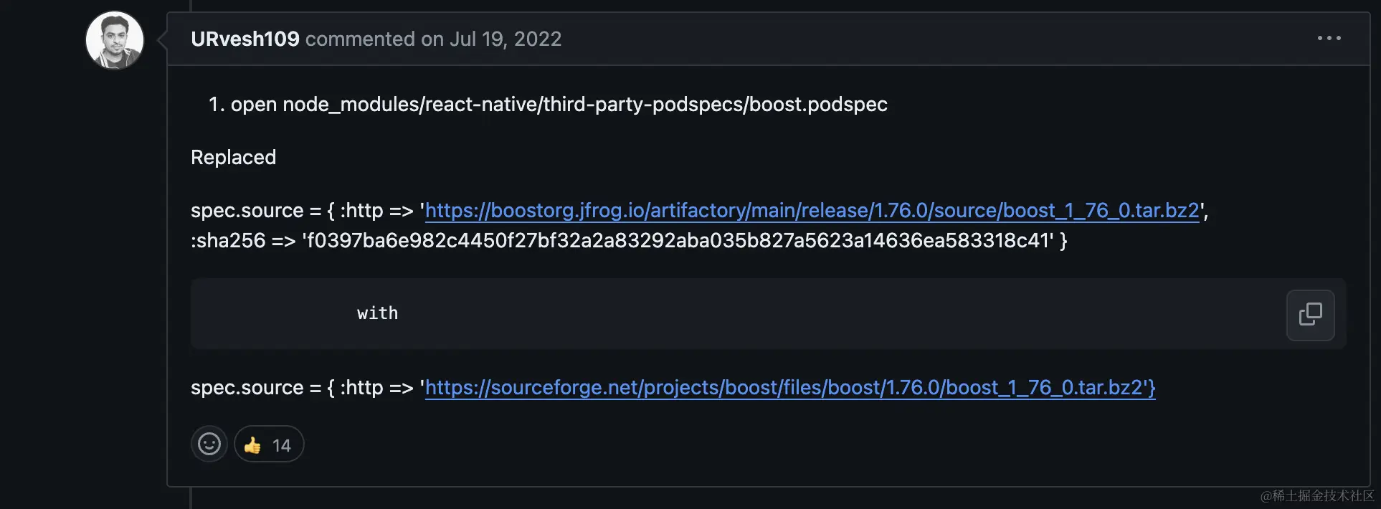
Task: Open the comment options three-dot menu
Action: click(1329, 39)
